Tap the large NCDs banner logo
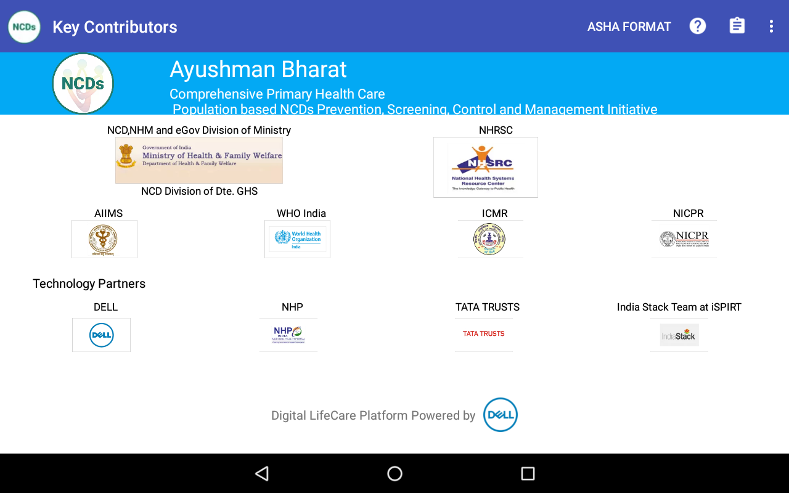 click(83, 83)
